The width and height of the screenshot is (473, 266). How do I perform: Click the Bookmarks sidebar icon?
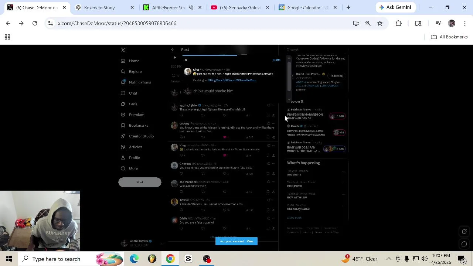coord(123,125)
